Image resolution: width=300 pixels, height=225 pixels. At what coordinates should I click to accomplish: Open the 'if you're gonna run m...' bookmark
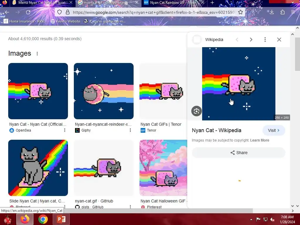(x=105, y=21)
